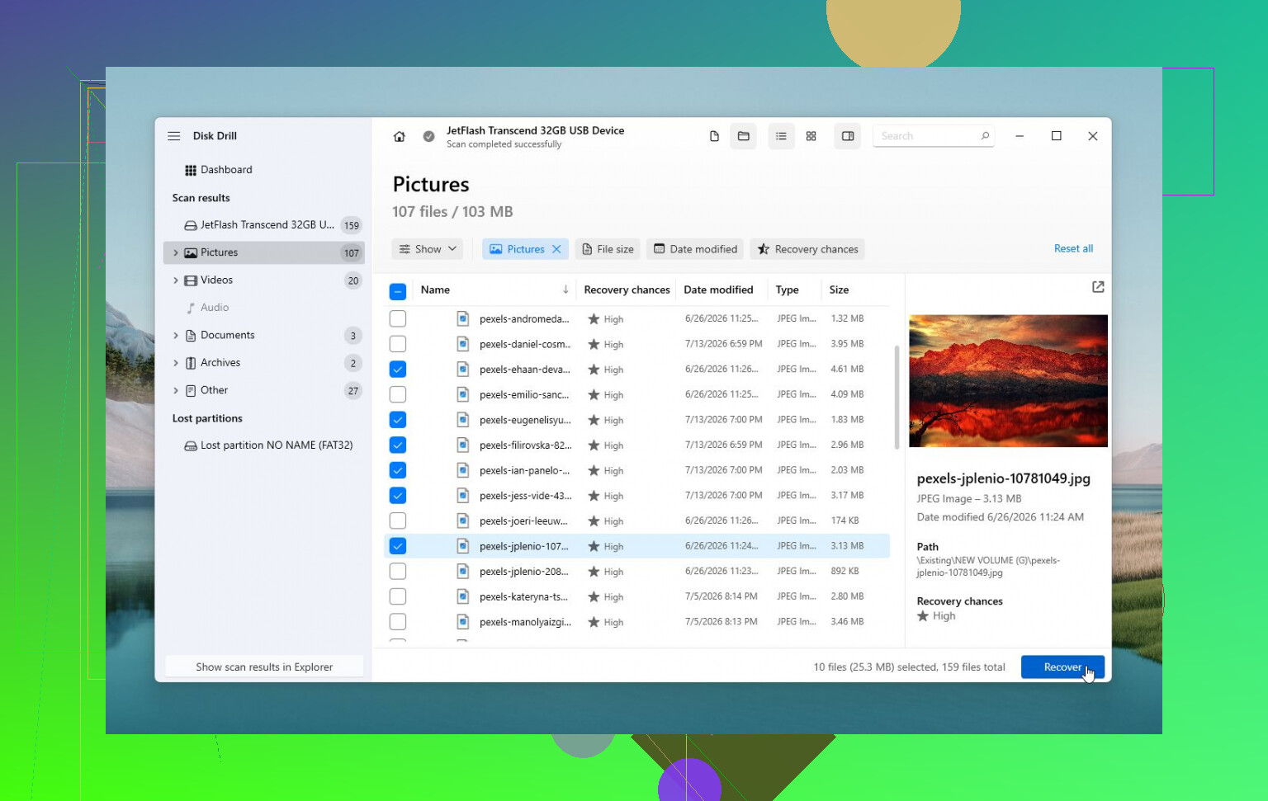Select Lost partition NO NAME (FAT32)
Screen dimensions: 1268x801
click(x=268, y=445)
